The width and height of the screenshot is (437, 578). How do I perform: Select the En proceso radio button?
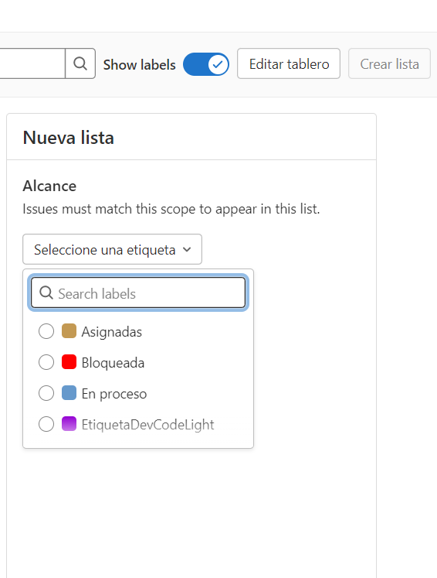click(46, 393)
